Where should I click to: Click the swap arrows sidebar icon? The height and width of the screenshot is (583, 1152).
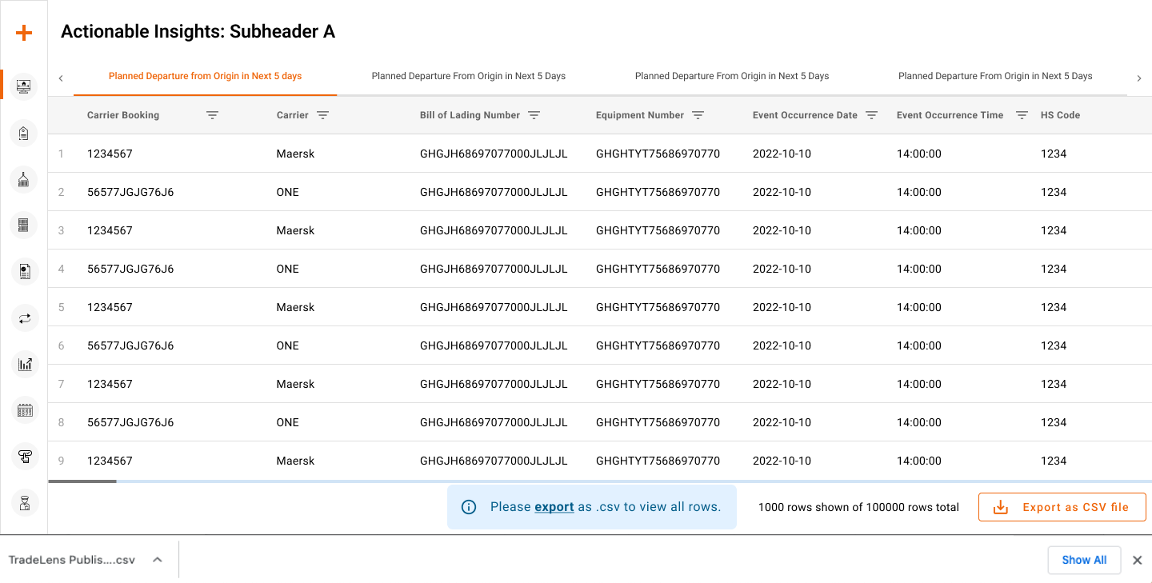click(x=24, y=318)
